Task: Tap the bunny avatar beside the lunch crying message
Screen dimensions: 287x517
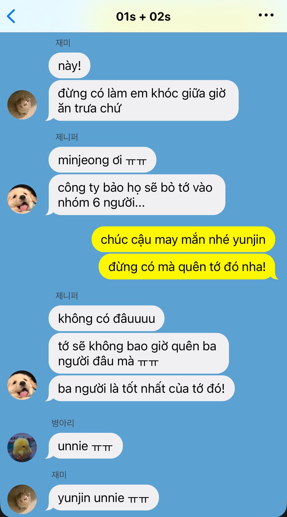Action: coord(22,105)
